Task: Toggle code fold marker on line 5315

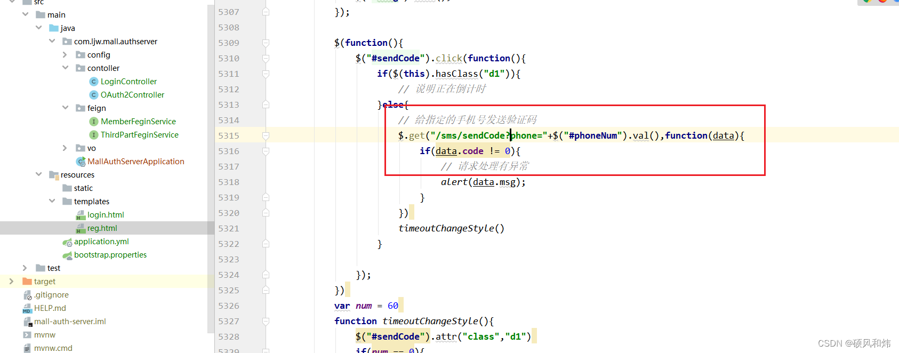Action: click(x=266, y=135)
